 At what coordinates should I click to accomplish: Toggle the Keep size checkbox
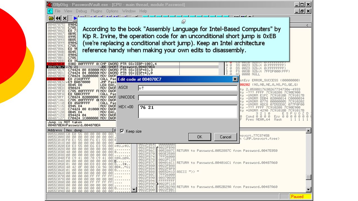pyautogui.click(x=122, y=131)
